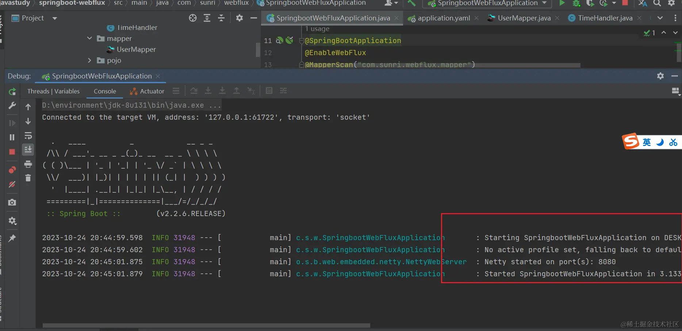This screenshot has width=682, height=331.
Task: Toggle the Sogou moon mode icon
Action: (660, 142)
